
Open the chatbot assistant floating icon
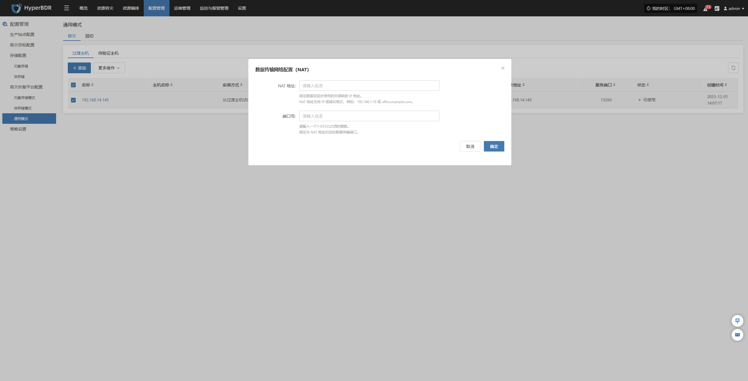tap(737, 321)
